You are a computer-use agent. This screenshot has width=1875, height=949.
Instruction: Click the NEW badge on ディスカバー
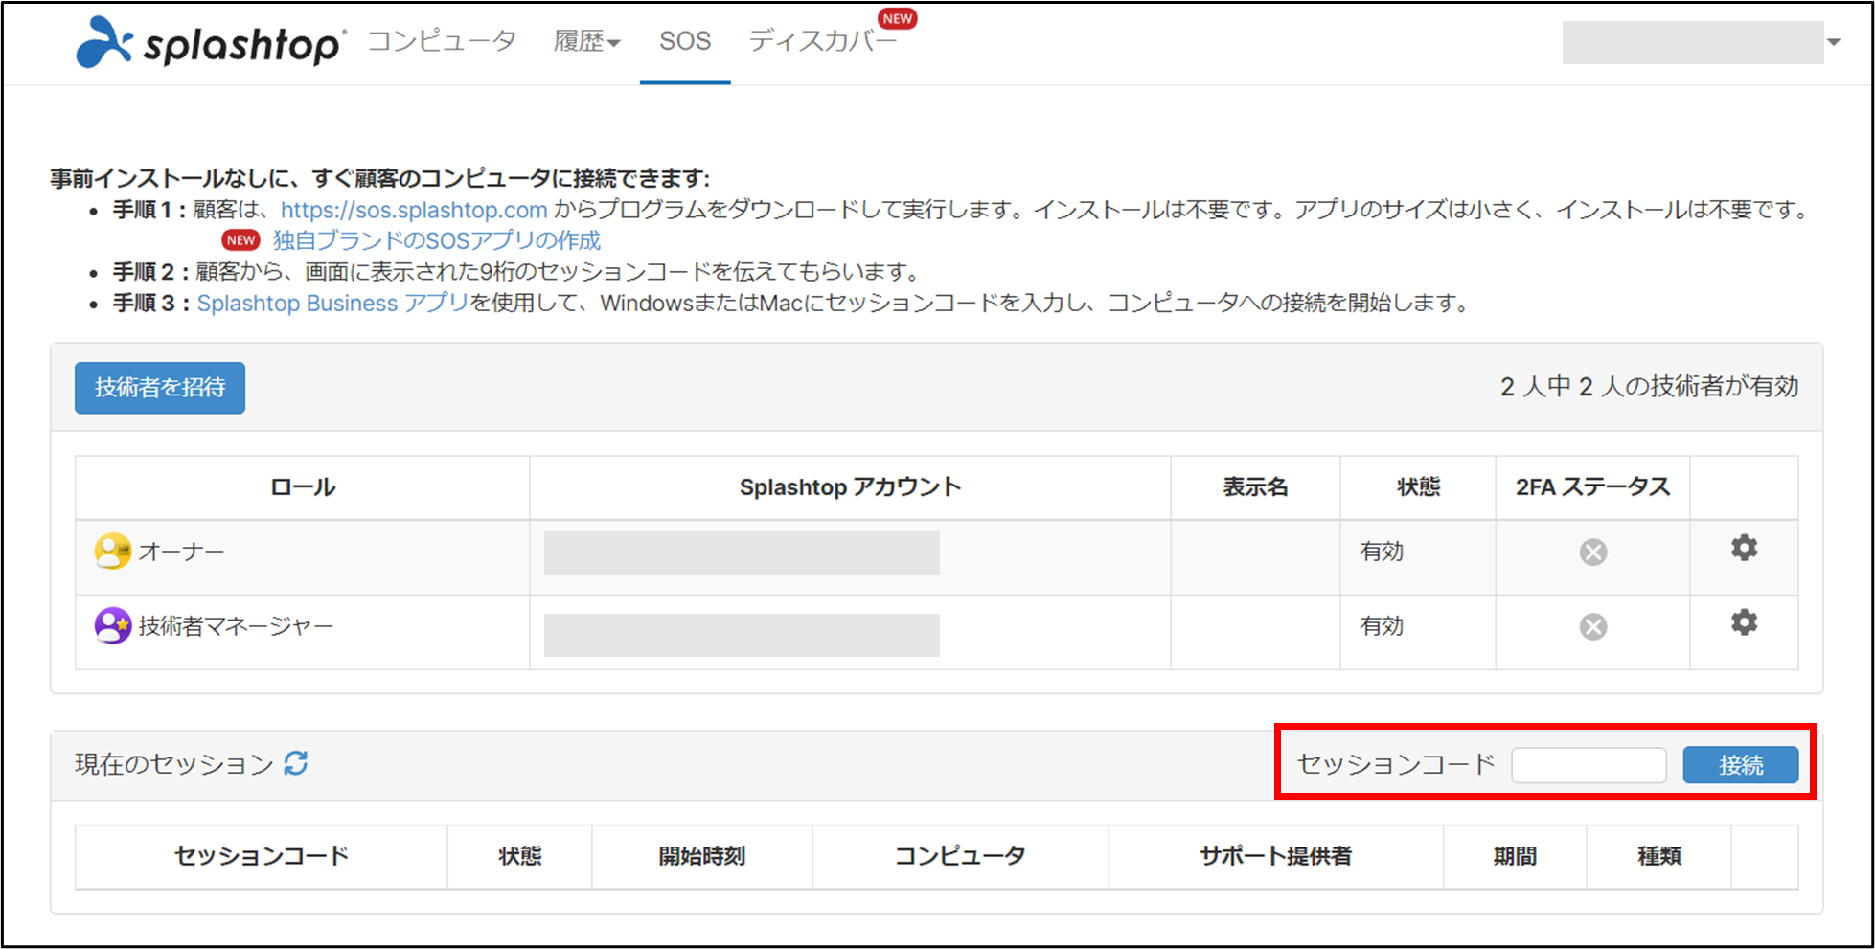click(x=898, y=19)
